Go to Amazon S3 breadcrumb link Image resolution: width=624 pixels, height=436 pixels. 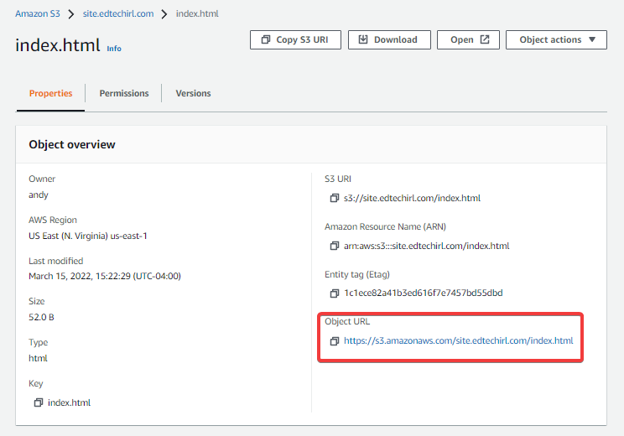(x=38, y=13)
